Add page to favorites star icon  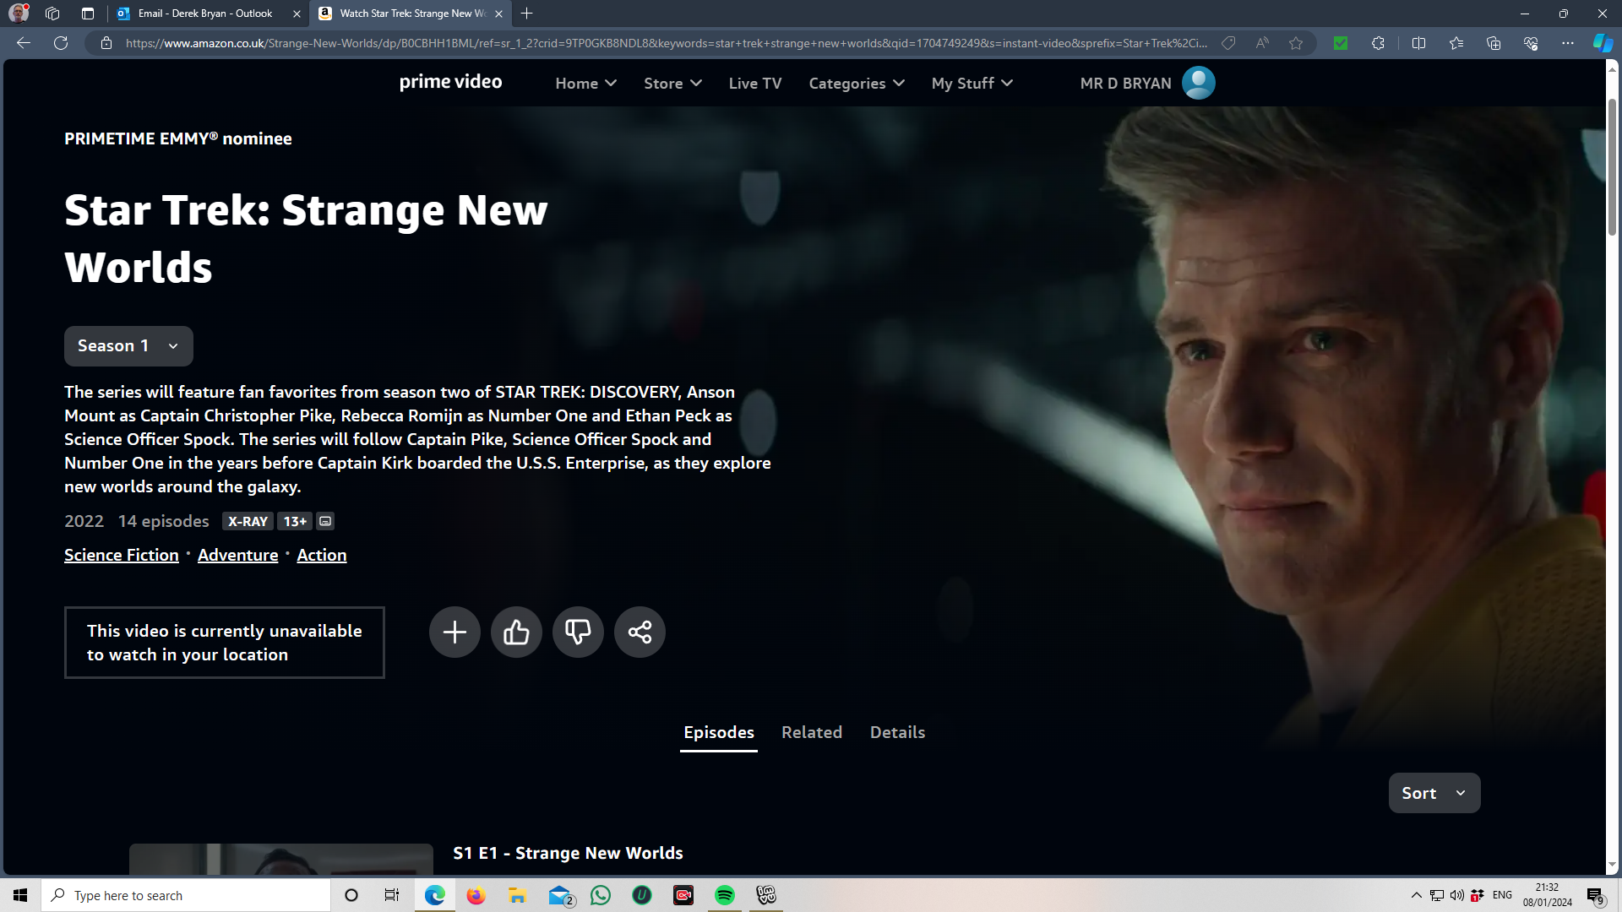click(x=1296, y=43)
